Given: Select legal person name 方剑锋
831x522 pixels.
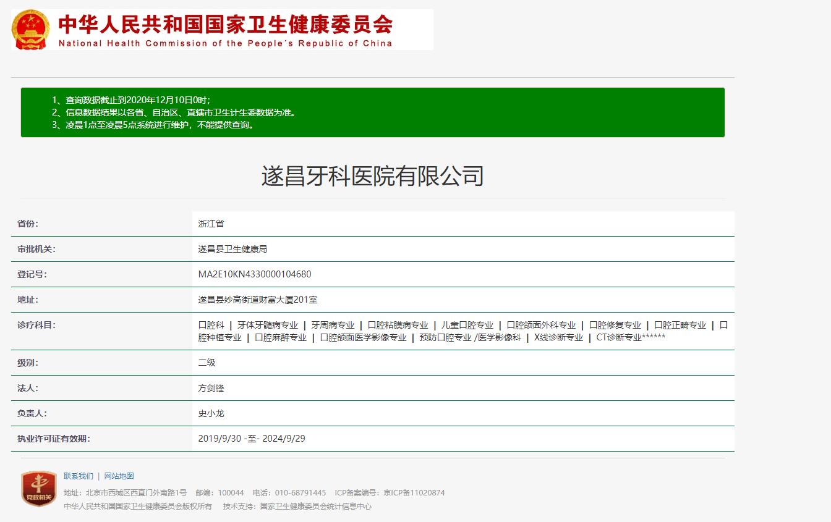Looking at the screenshot, I should (211, 389).
